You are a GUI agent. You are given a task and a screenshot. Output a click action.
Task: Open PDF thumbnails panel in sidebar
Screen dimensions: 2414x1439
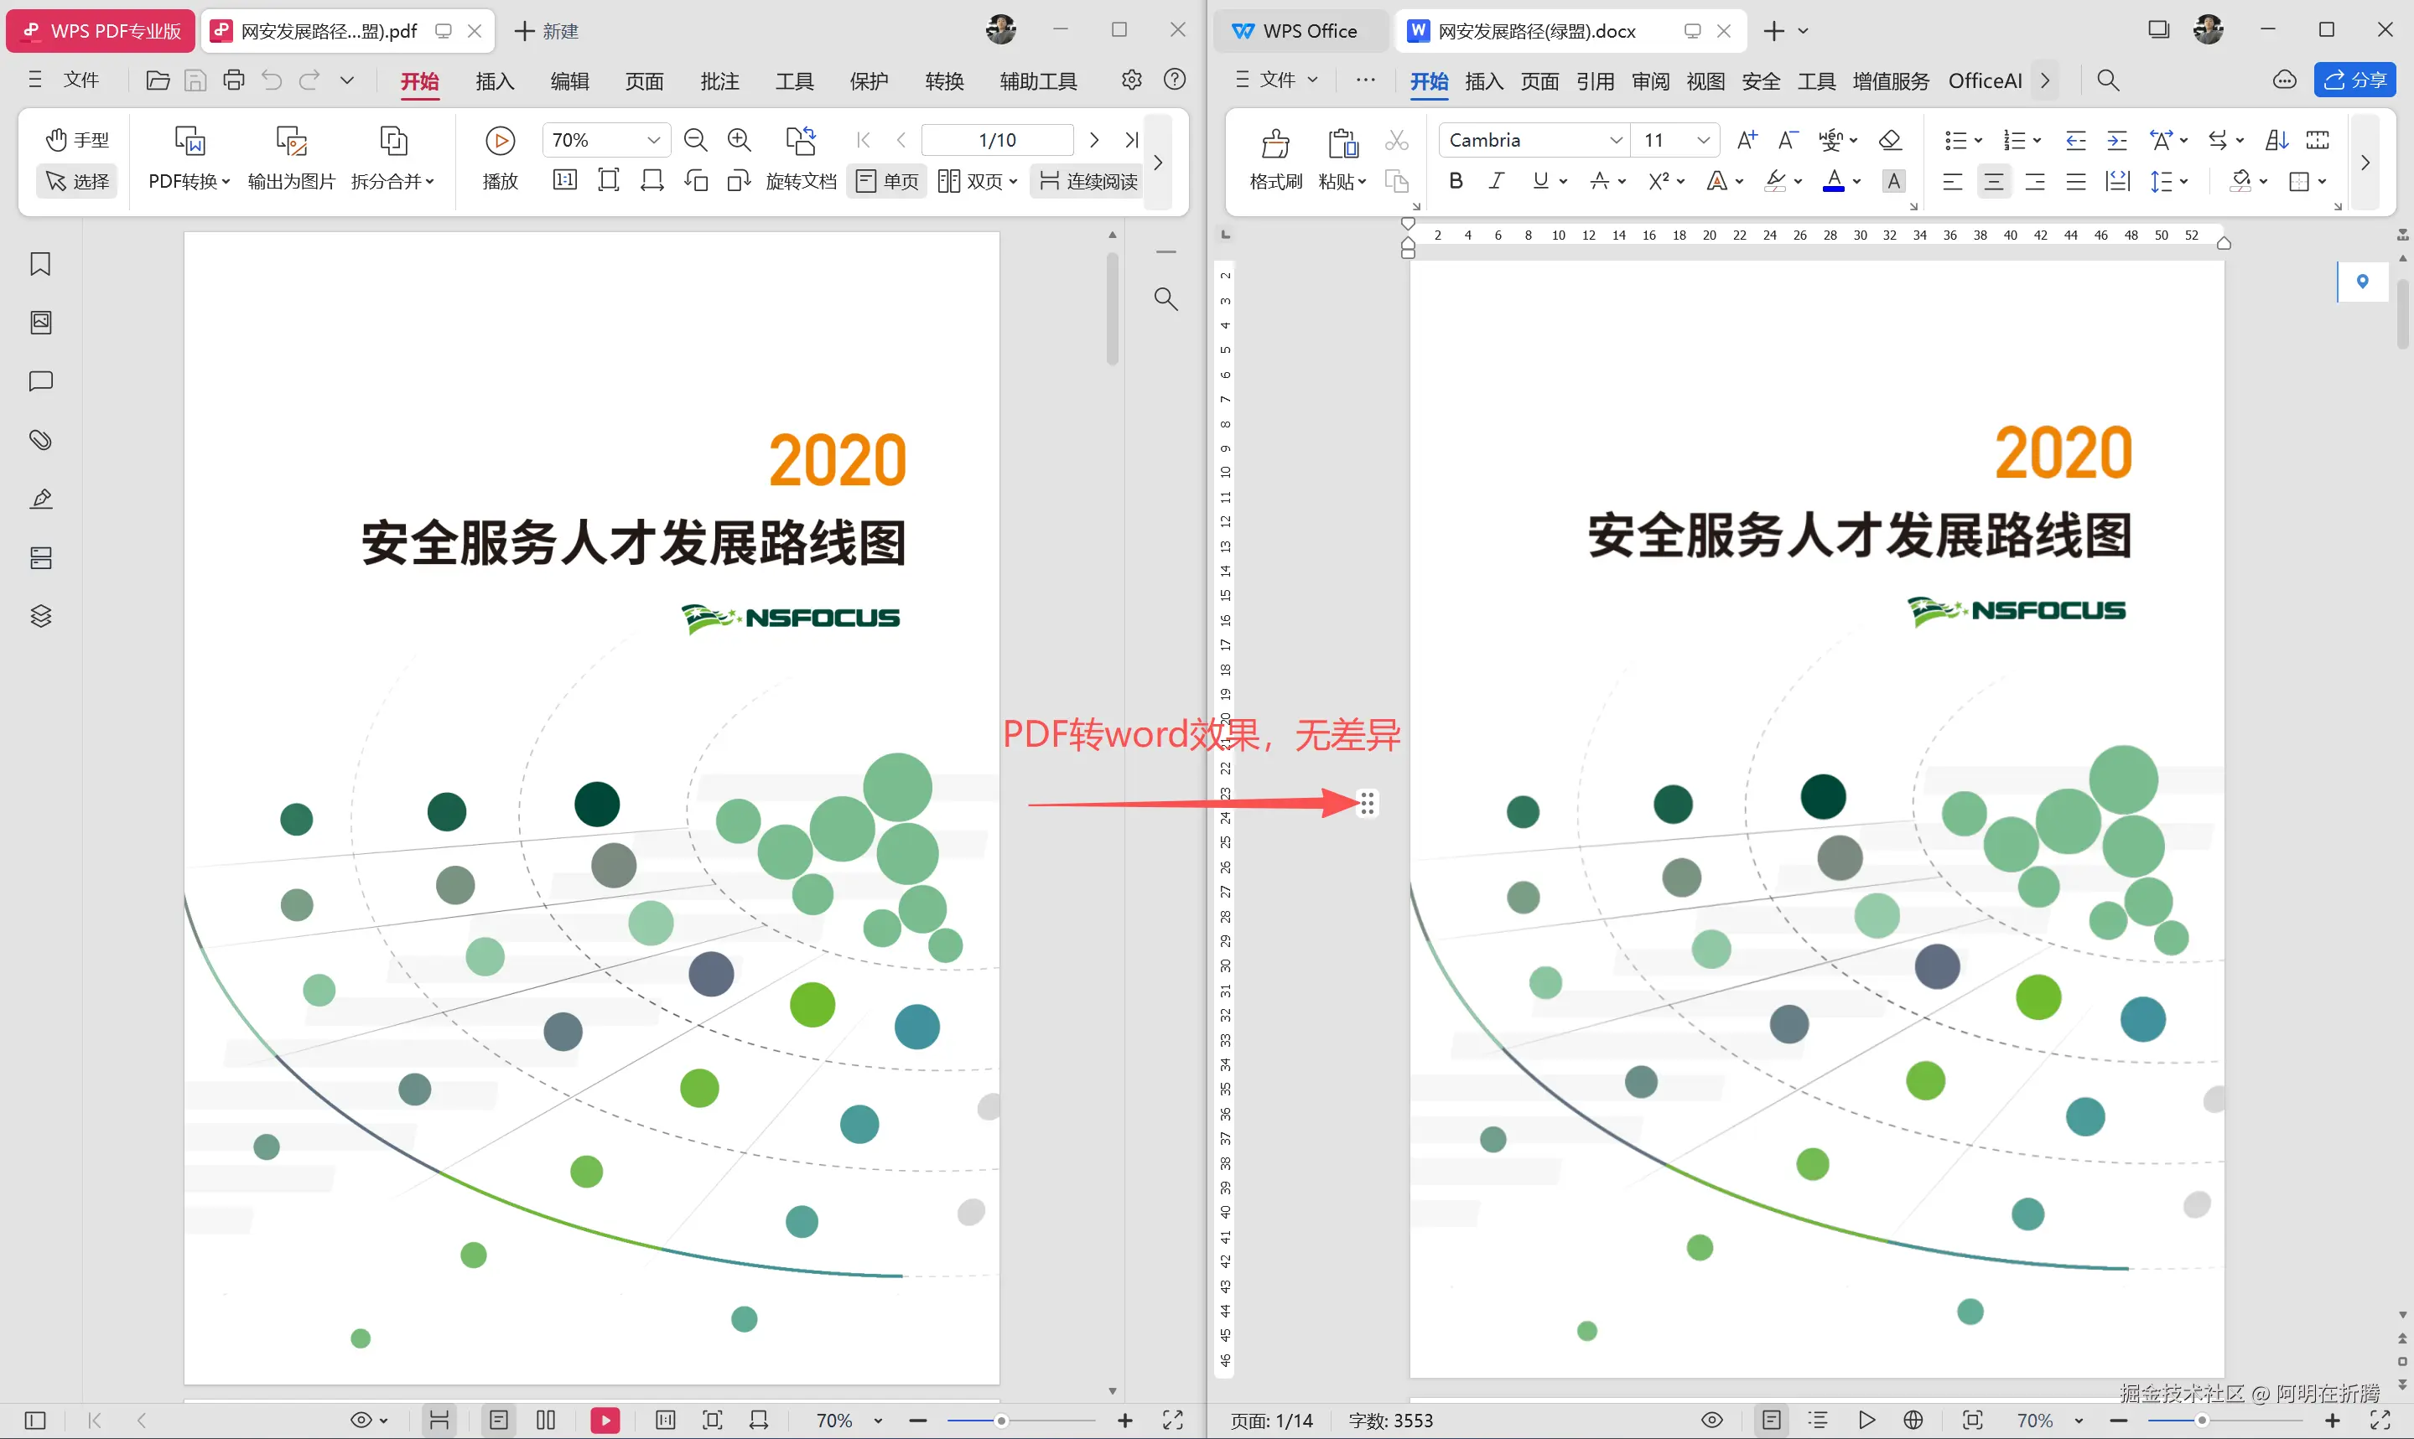41,322
